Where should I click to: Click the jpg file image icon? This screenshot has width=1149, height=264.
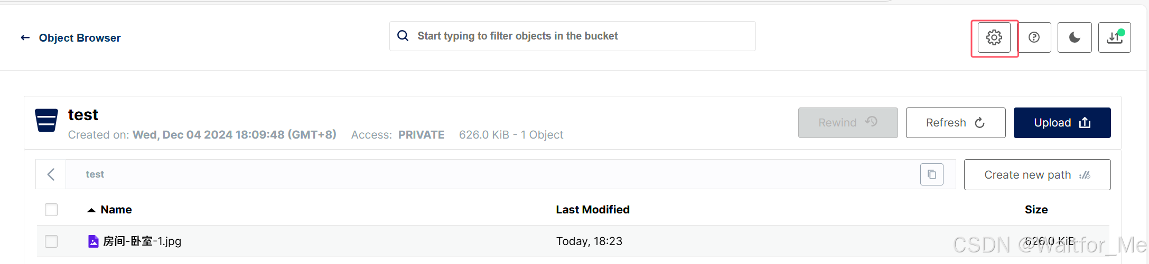point(93,241)
